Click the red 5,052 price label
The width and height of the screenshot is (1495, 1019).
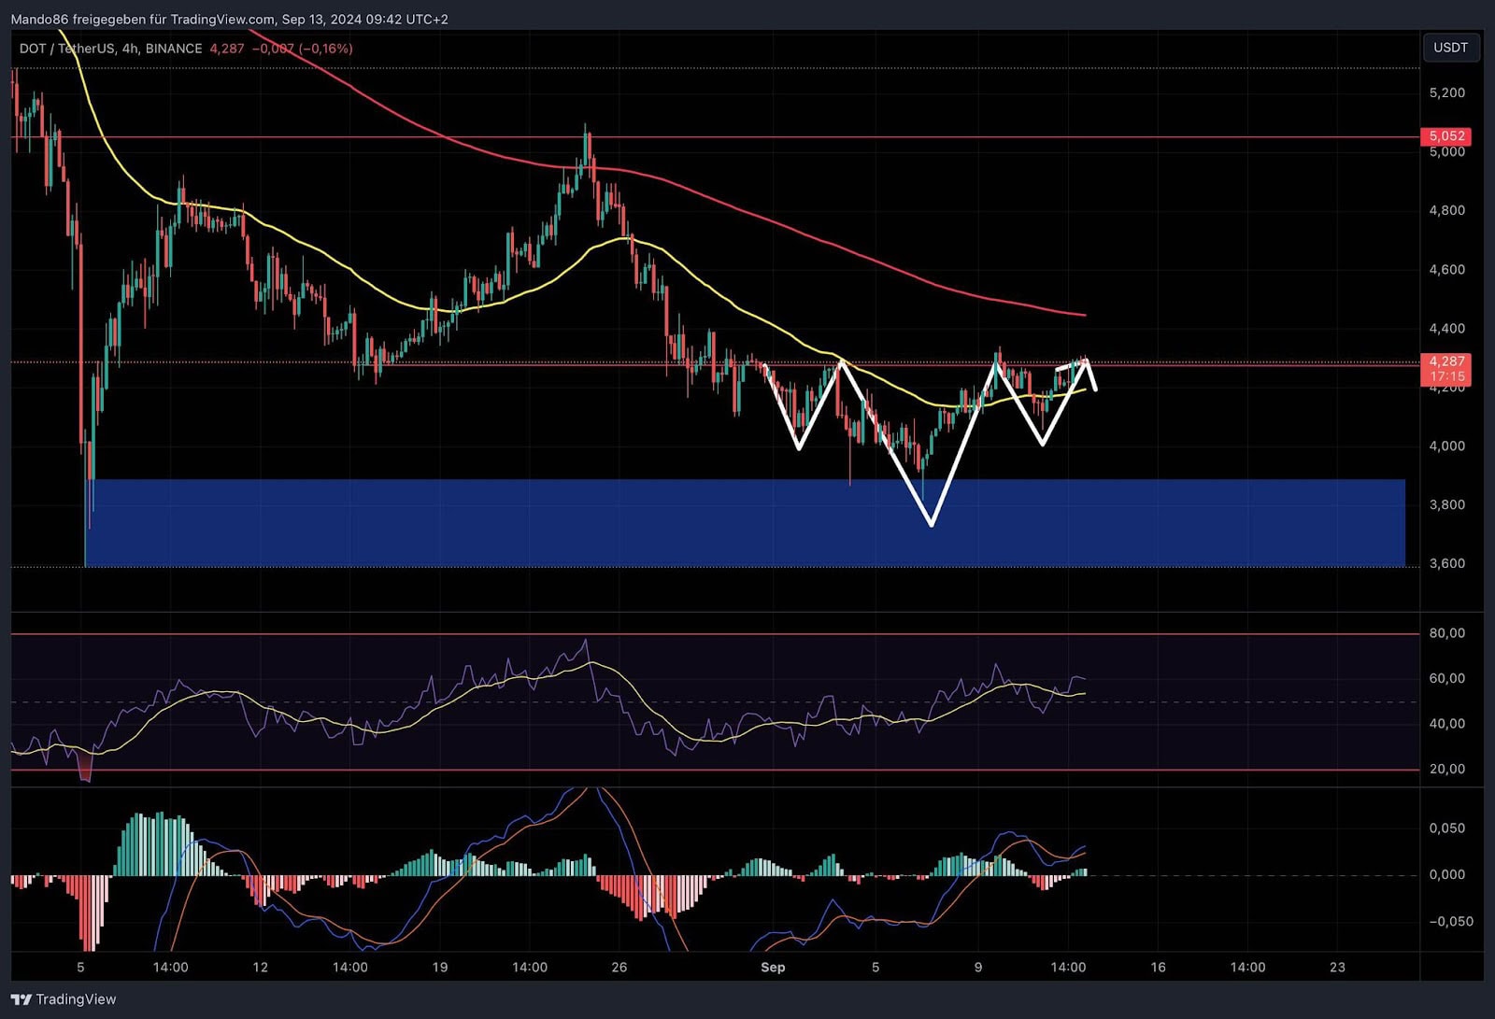1445,136
